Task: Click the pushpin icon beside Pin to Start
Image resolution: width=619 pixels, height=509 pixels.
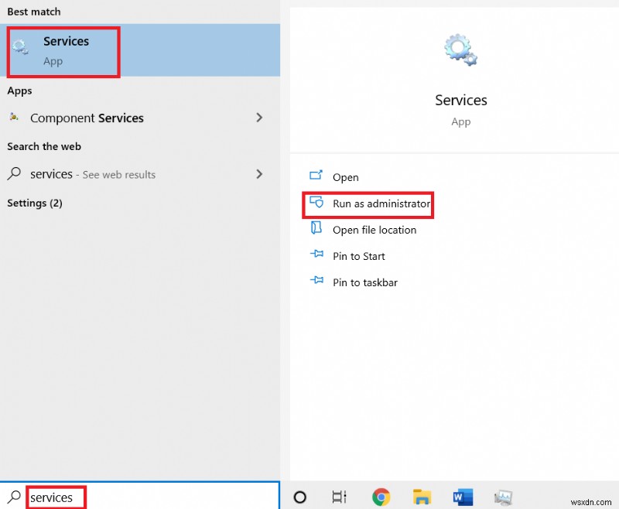Action: point(317,255)
